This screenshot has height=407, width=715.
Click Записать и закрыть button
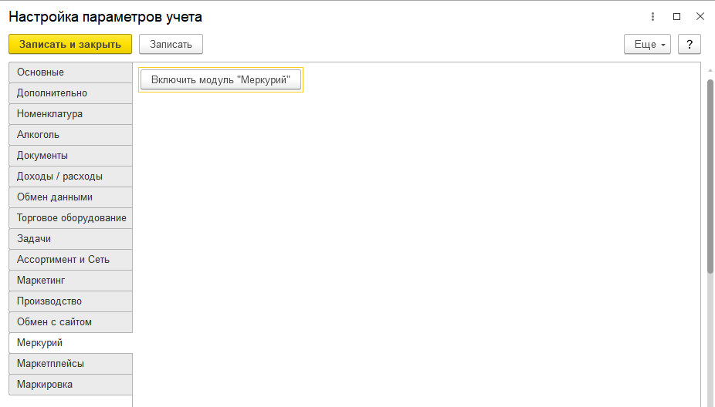tap(70, 44)
